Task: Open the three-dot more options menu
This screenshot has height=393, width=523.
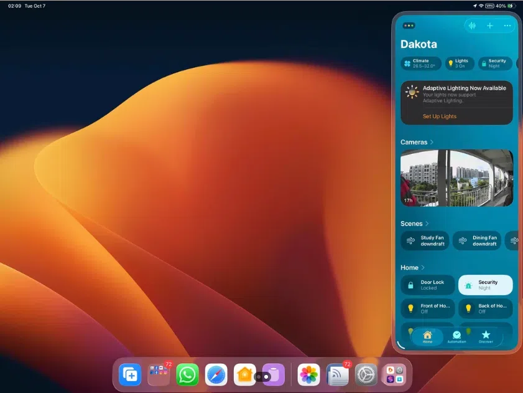Action: tap(507, 26)
